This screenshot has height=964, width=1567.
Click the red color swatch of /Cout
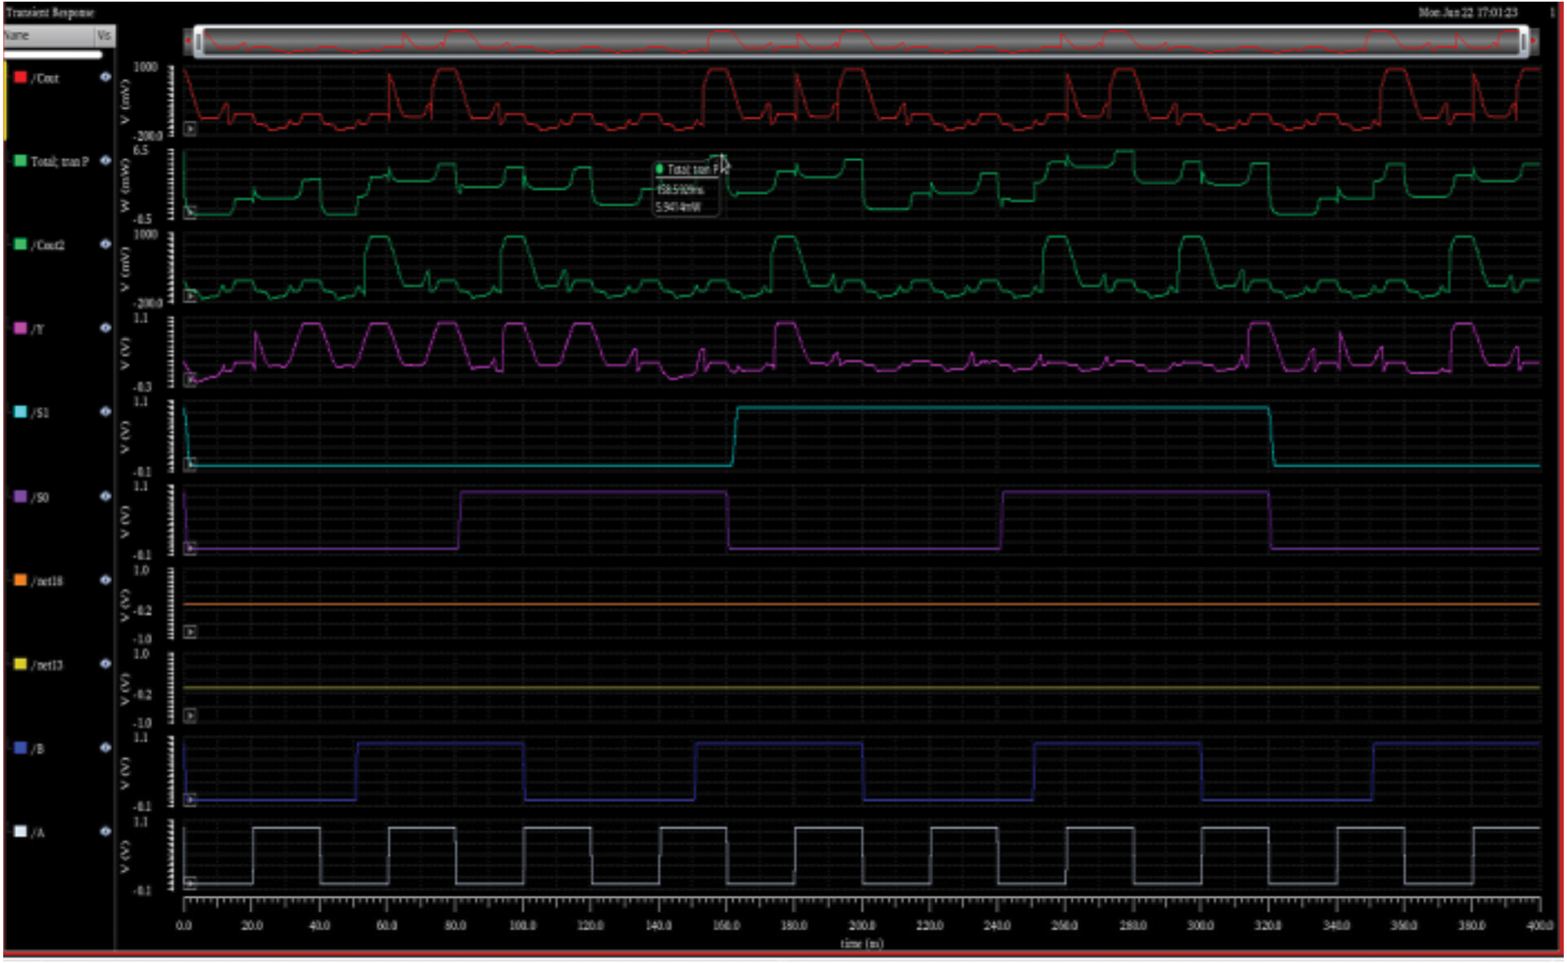click(x=20, y=77)
